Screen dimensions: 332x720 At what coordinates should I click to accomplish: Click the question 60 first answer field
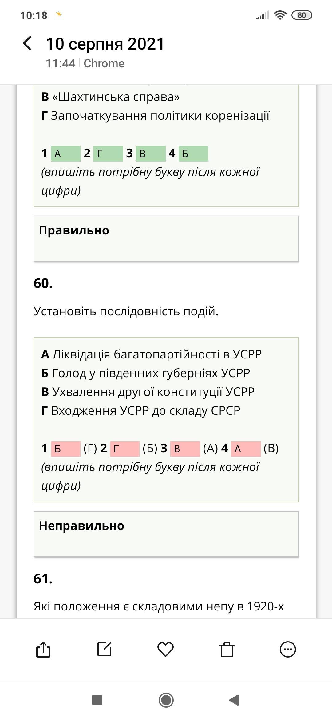click(65, 449)
